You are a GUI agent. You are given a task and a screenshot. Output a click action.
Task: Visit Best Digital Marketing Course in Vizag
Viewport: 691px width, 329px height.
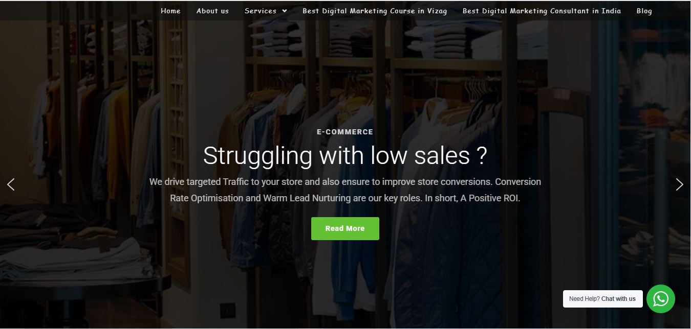[x=375, y=11]
